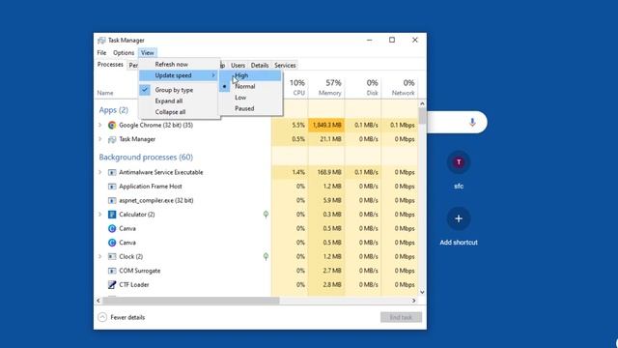Select the CTF Loader process name

134,284
